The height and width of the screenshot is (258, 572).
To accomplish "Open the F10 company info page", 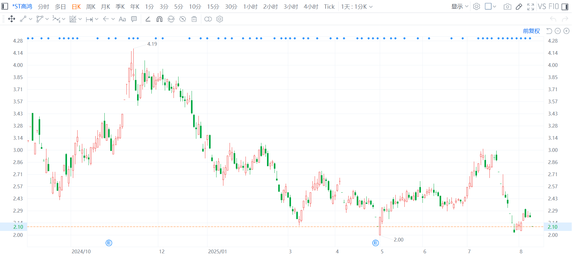I will (x=554, y=7).
